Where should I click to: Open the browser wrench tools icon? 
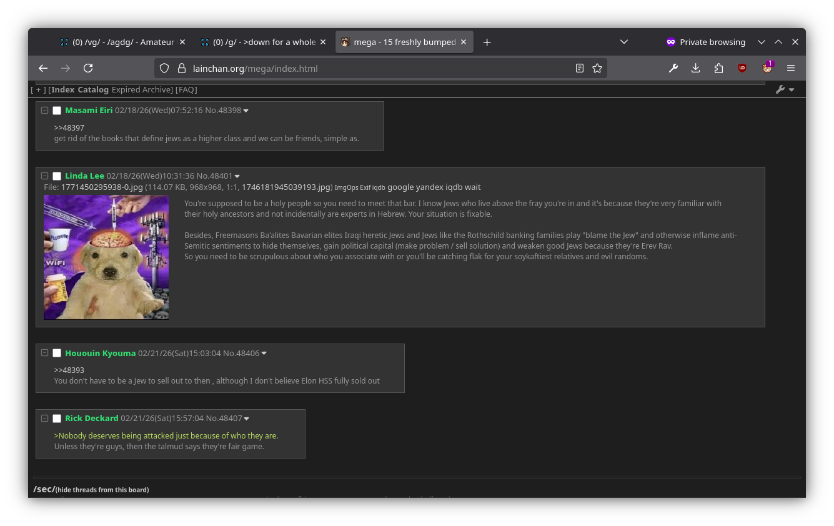(673, 68)
